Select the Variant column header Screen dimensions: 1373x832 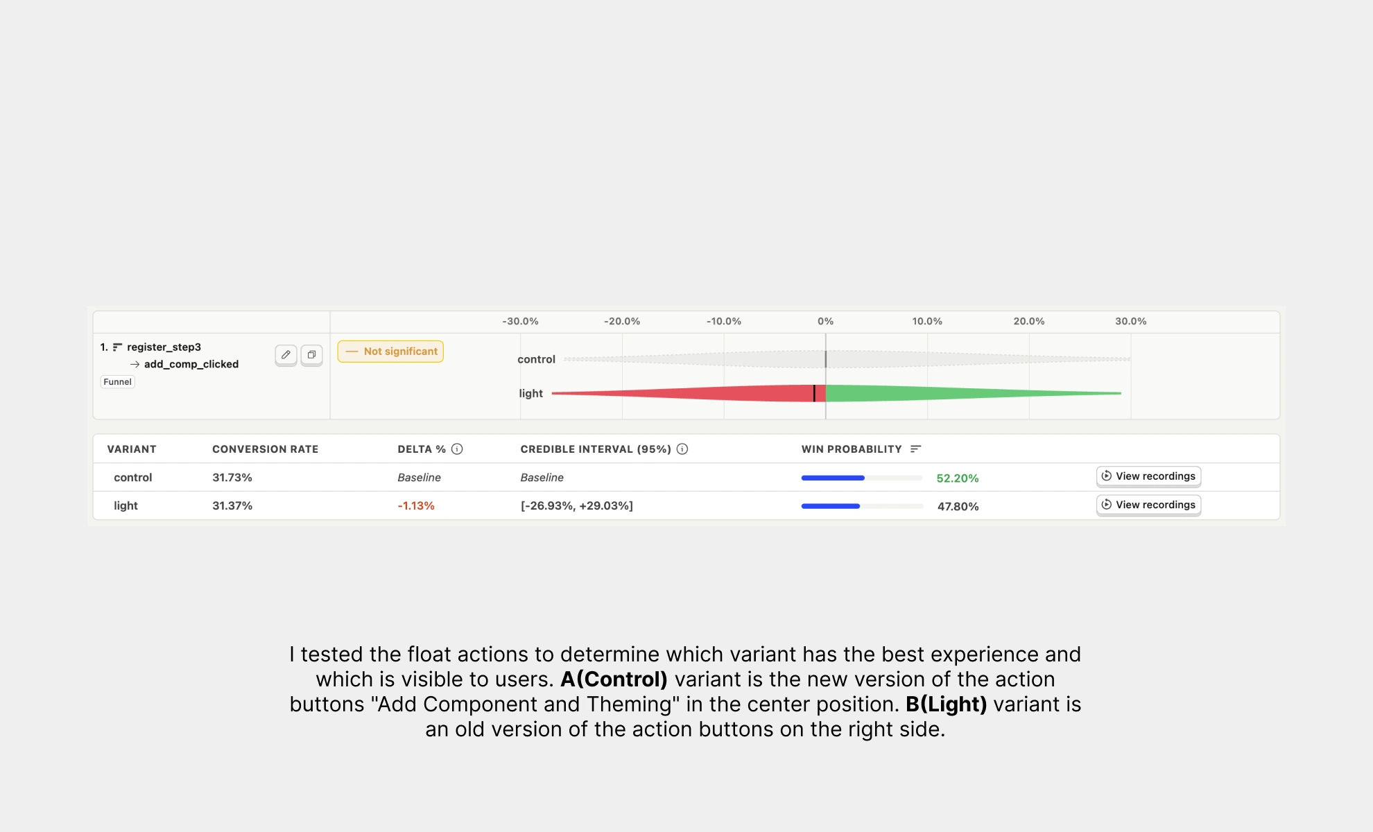132,449
